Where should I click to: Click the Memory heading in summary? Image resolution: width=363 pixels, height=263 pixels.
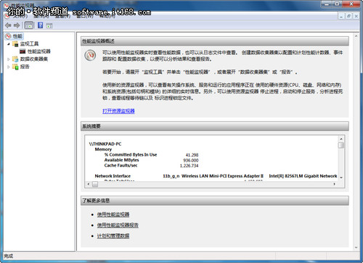[x=103, y=149]
